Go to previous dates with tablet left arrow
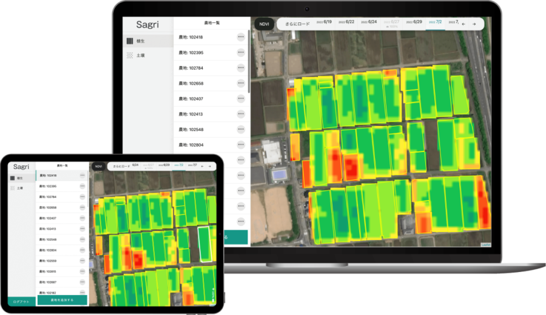The height and width of the screenshot is (315, 546). point(202,166)
